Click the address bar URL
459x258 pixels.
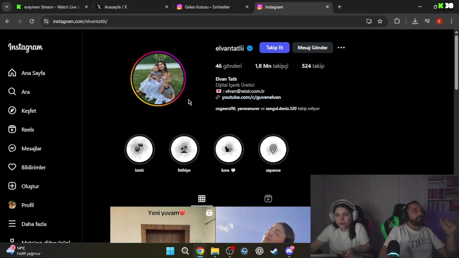(80, 21)
